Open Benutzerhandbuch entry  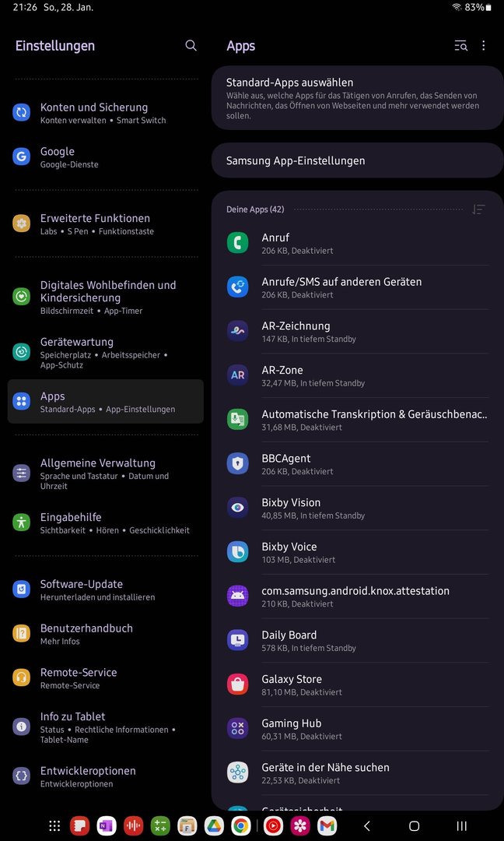106,634
